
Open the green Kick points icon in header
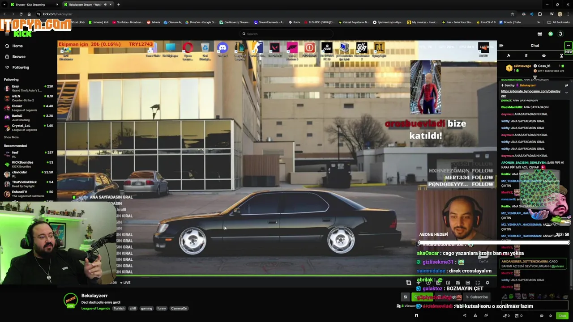point(550,34)
